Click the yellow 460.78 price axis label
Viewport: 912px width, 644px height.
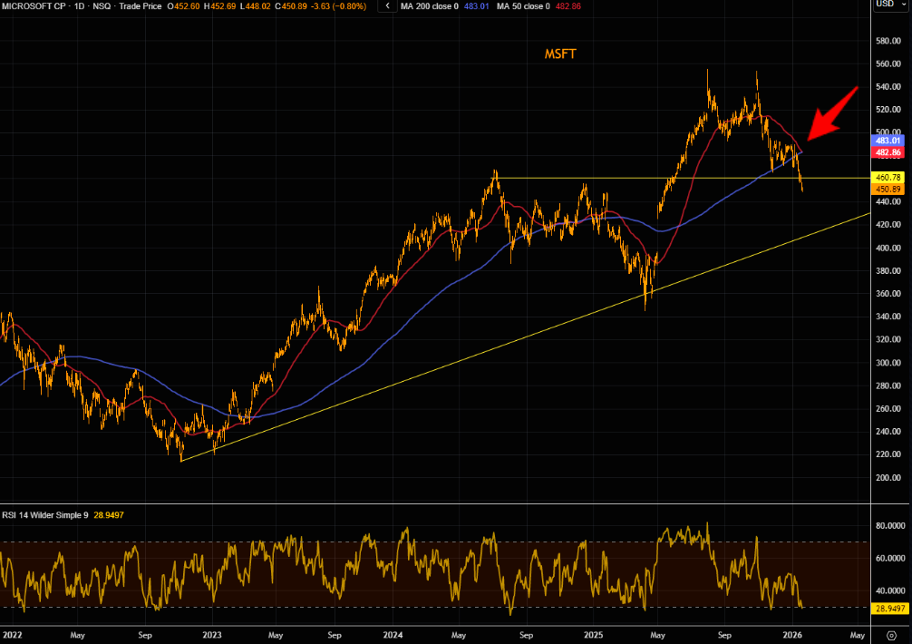(x=888, y=178)
